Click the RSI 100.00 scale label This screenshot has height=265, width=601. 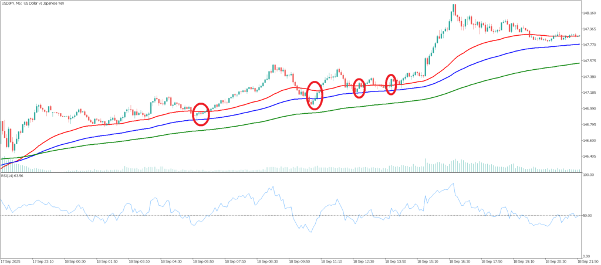(588, 175)
